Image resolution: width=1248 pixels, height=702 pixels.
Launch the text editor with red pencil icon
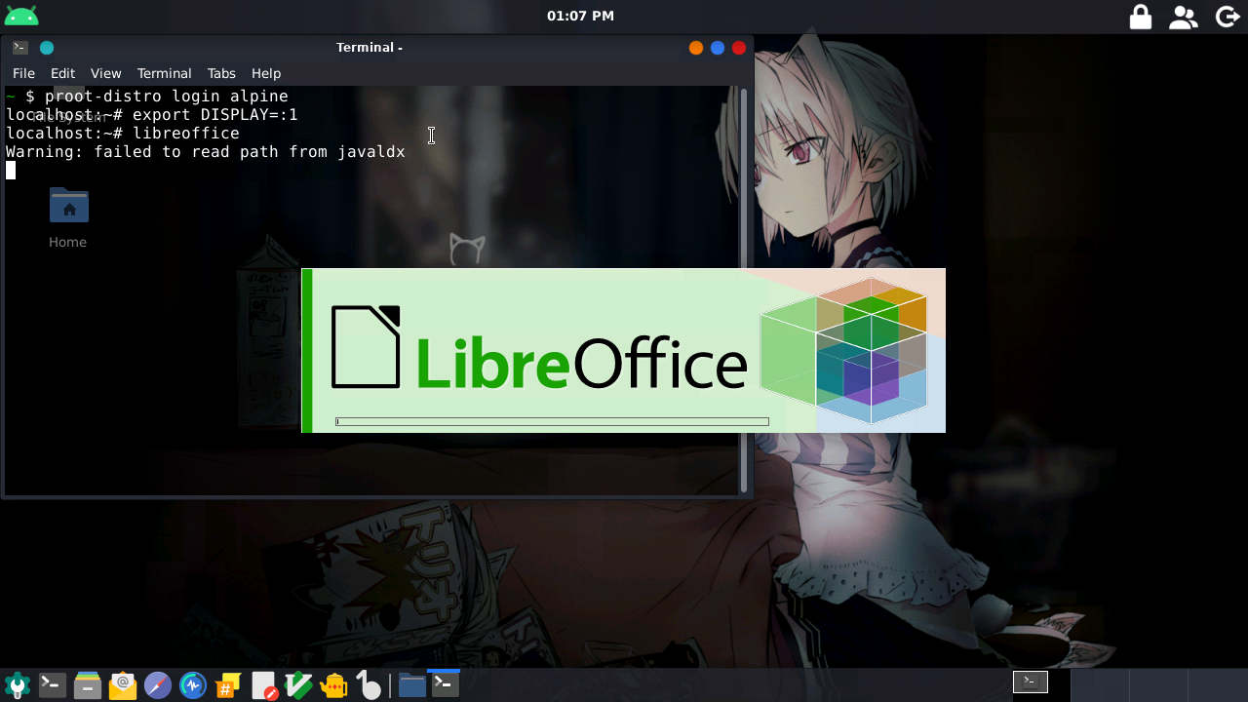coord(264,685)
